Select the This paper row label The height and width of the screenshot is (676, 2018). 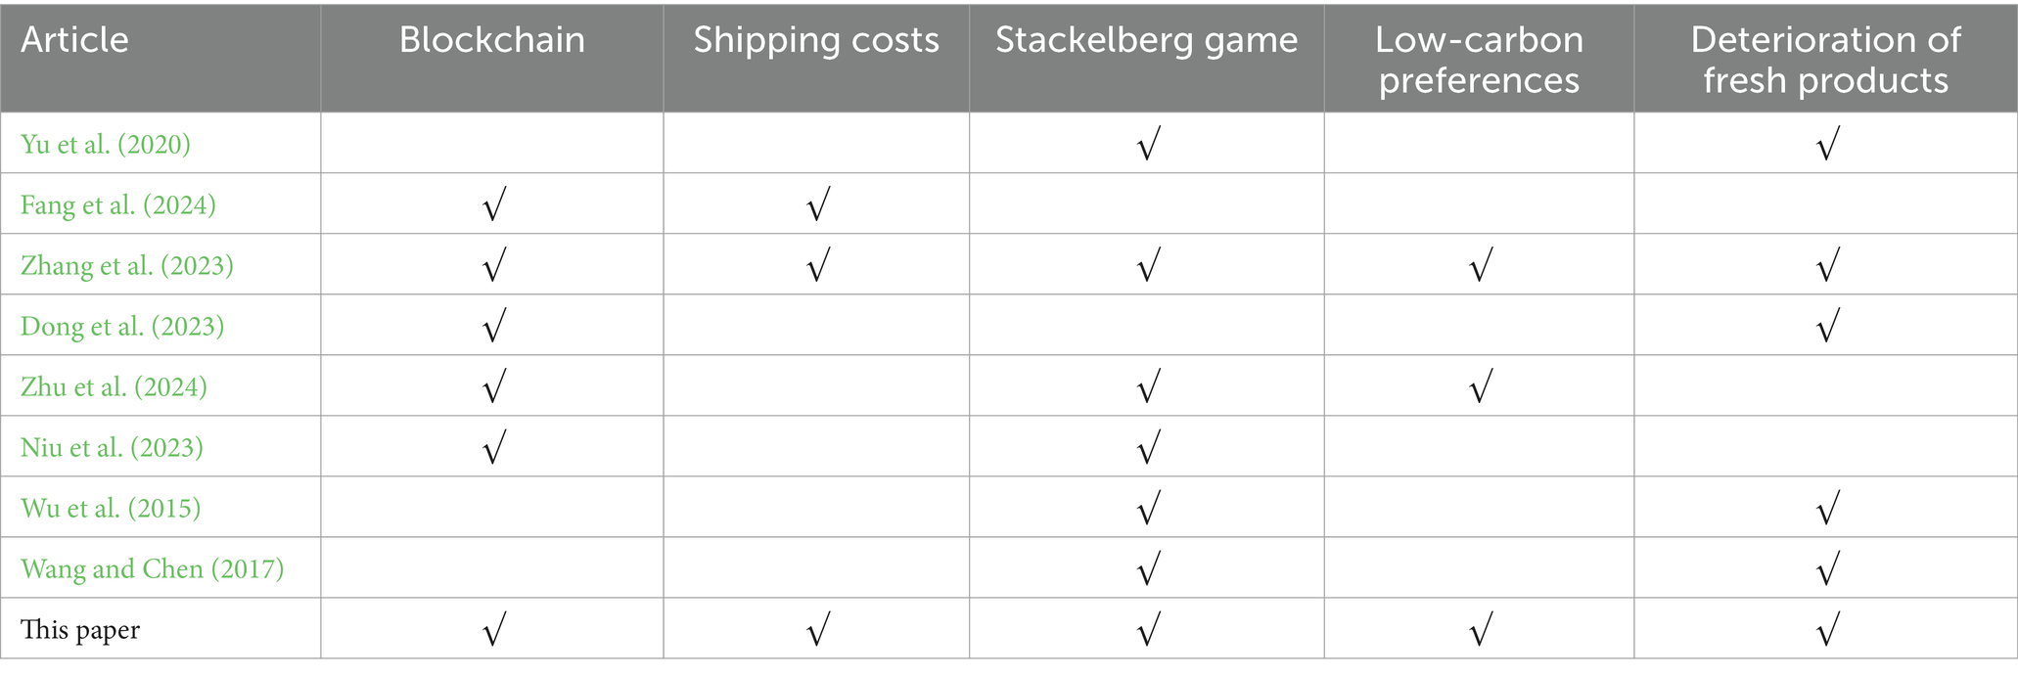point(80,630)
